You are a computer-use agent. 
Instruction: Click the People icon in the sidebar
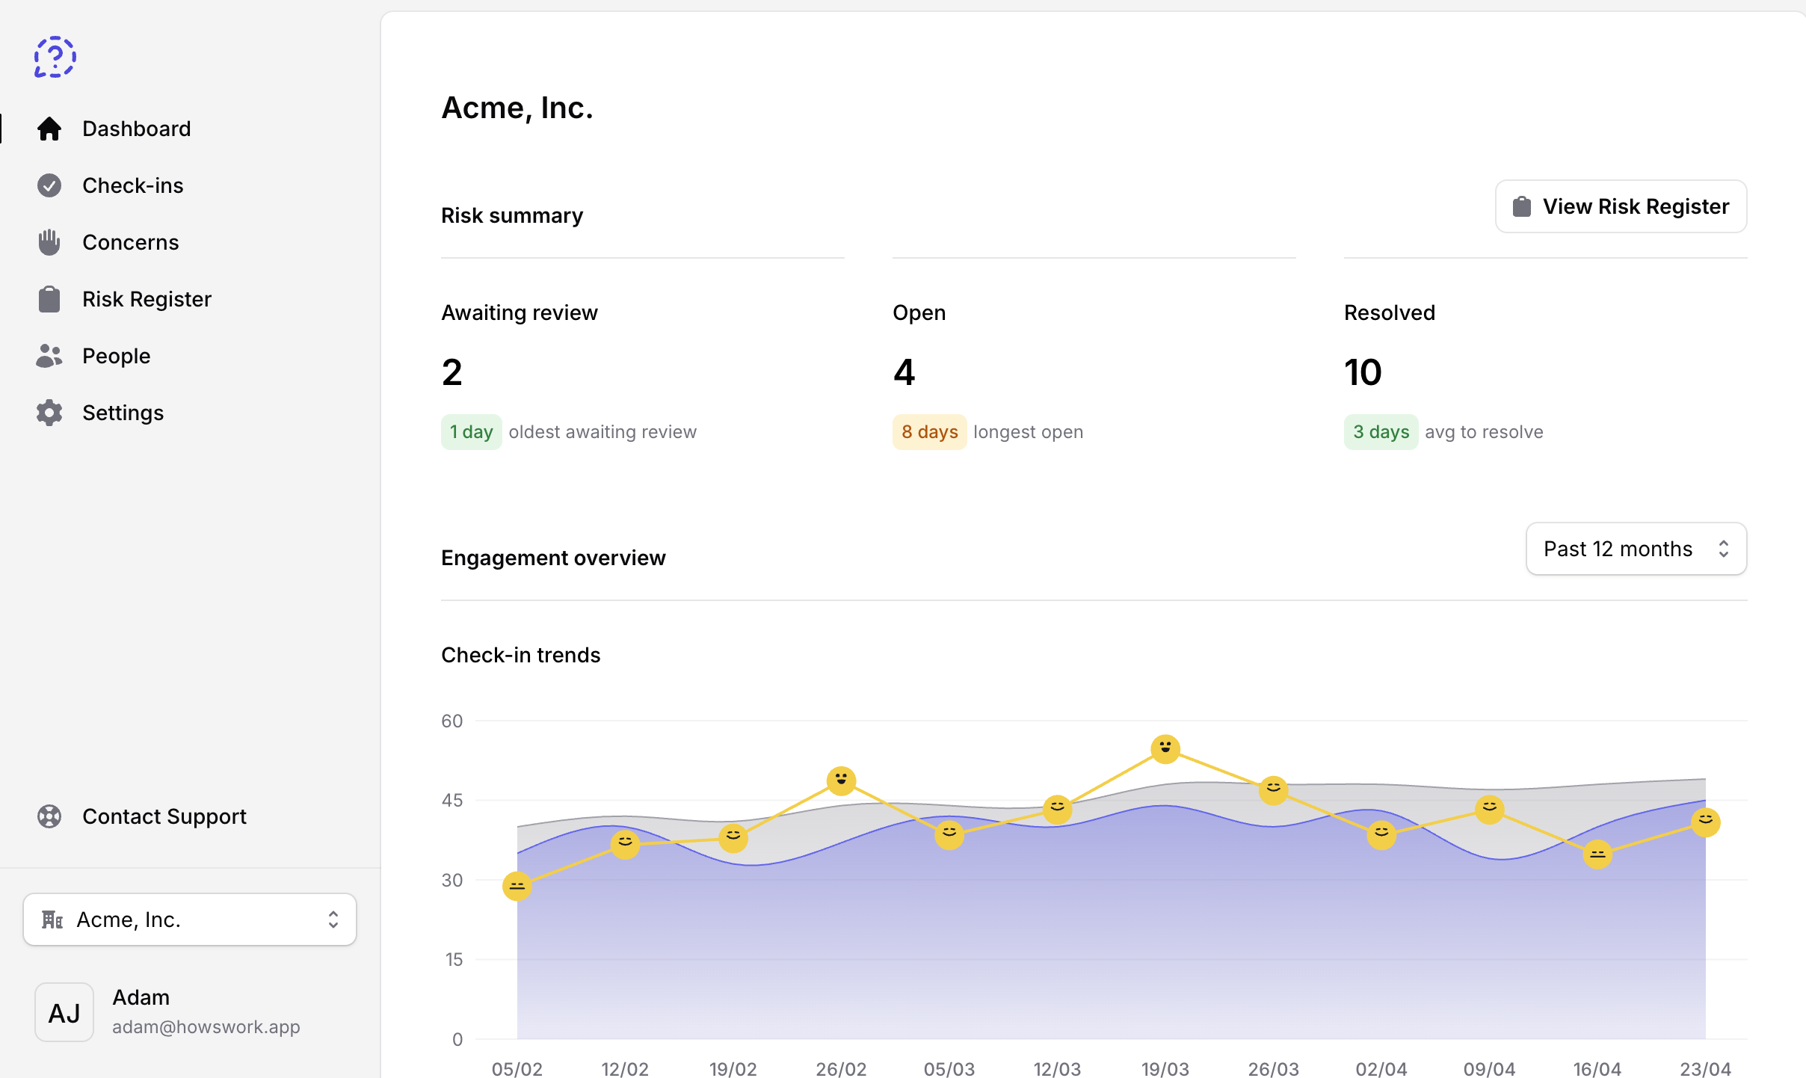click(x=49, y=355)
